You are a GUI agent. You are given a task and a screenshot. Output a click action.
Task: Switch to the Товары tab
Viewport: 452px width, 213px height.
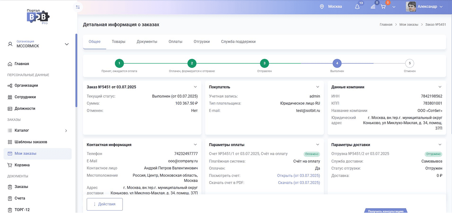click(118, 42)
